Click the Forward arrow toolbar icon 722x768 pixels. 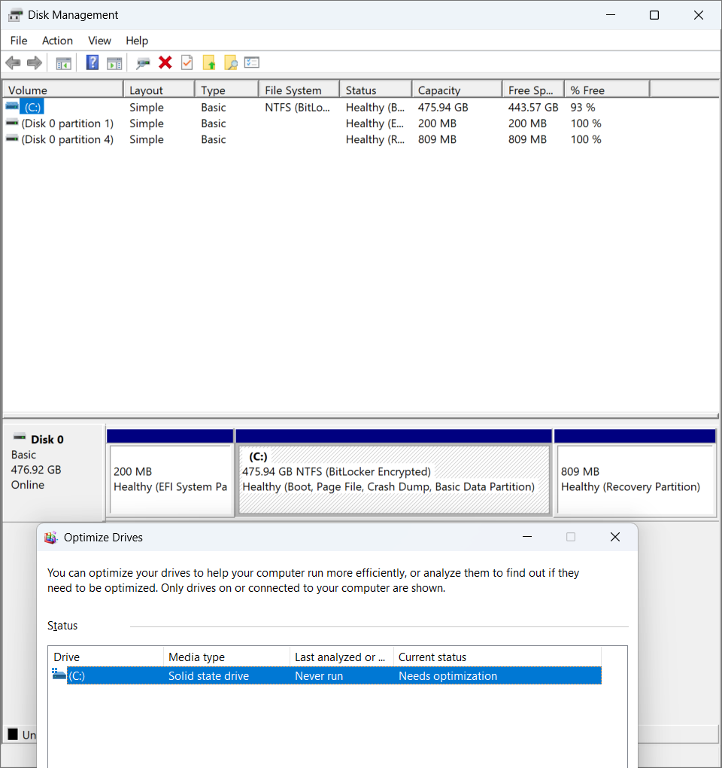tap(35, 62)
